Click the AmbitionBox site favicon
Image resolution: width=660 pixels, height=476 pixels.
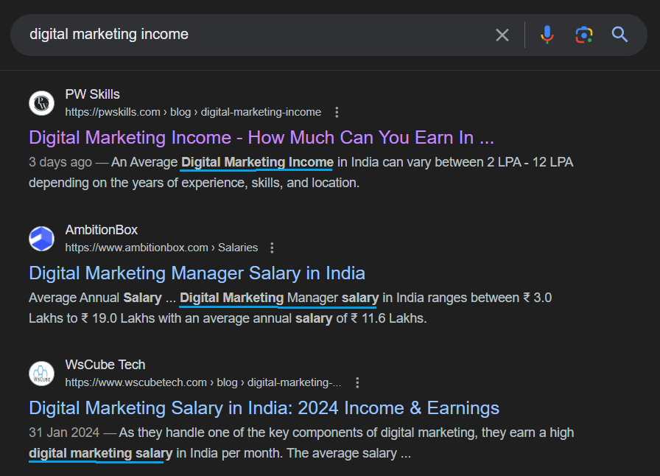(x=41, y=238)
